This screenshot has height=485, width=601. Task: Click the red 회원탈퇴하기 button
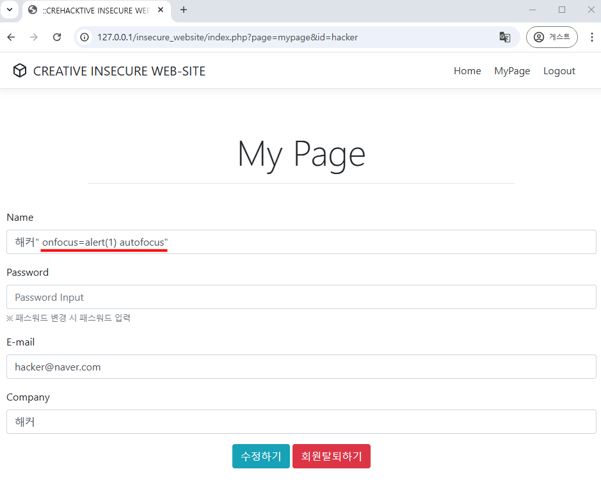(x=332, y=456)
